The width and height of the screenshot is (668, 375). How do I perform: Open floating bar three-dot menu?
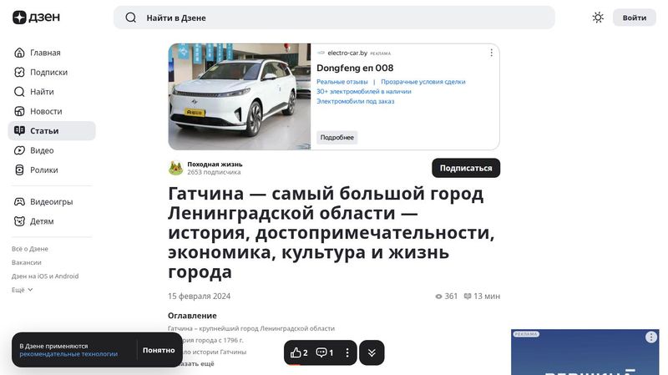(347, 353)
